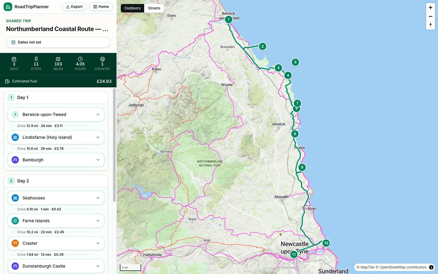Click map marker 8 near Alnwick

coord(295,134)
